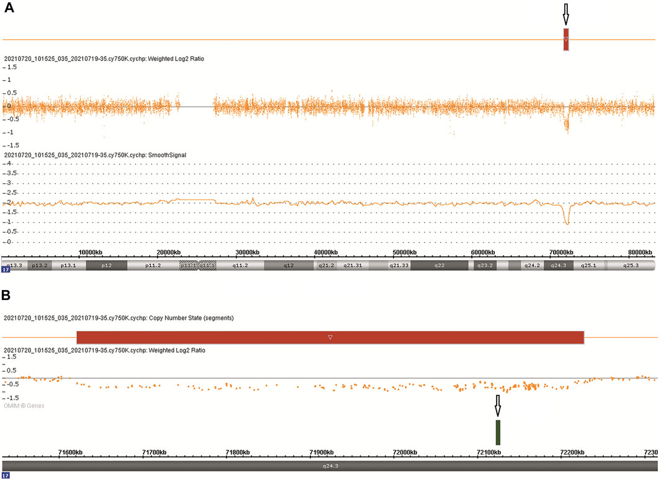Select the p13.2 cytoband
Image resolution: width=661 pixels, height=480 pixels.
point(40,265)
